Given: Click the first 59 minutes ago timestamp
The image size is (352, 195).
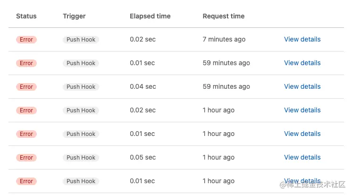Looking at the screenshot, I should click(x=226, y=63).
